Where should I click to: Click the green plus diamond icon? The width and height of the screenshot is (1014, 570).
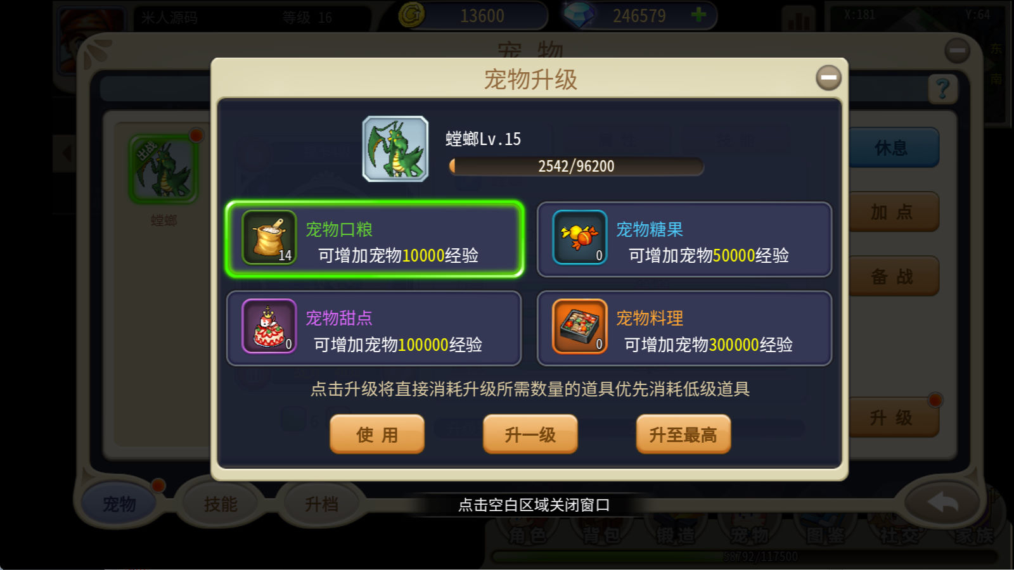pos(698,15)
